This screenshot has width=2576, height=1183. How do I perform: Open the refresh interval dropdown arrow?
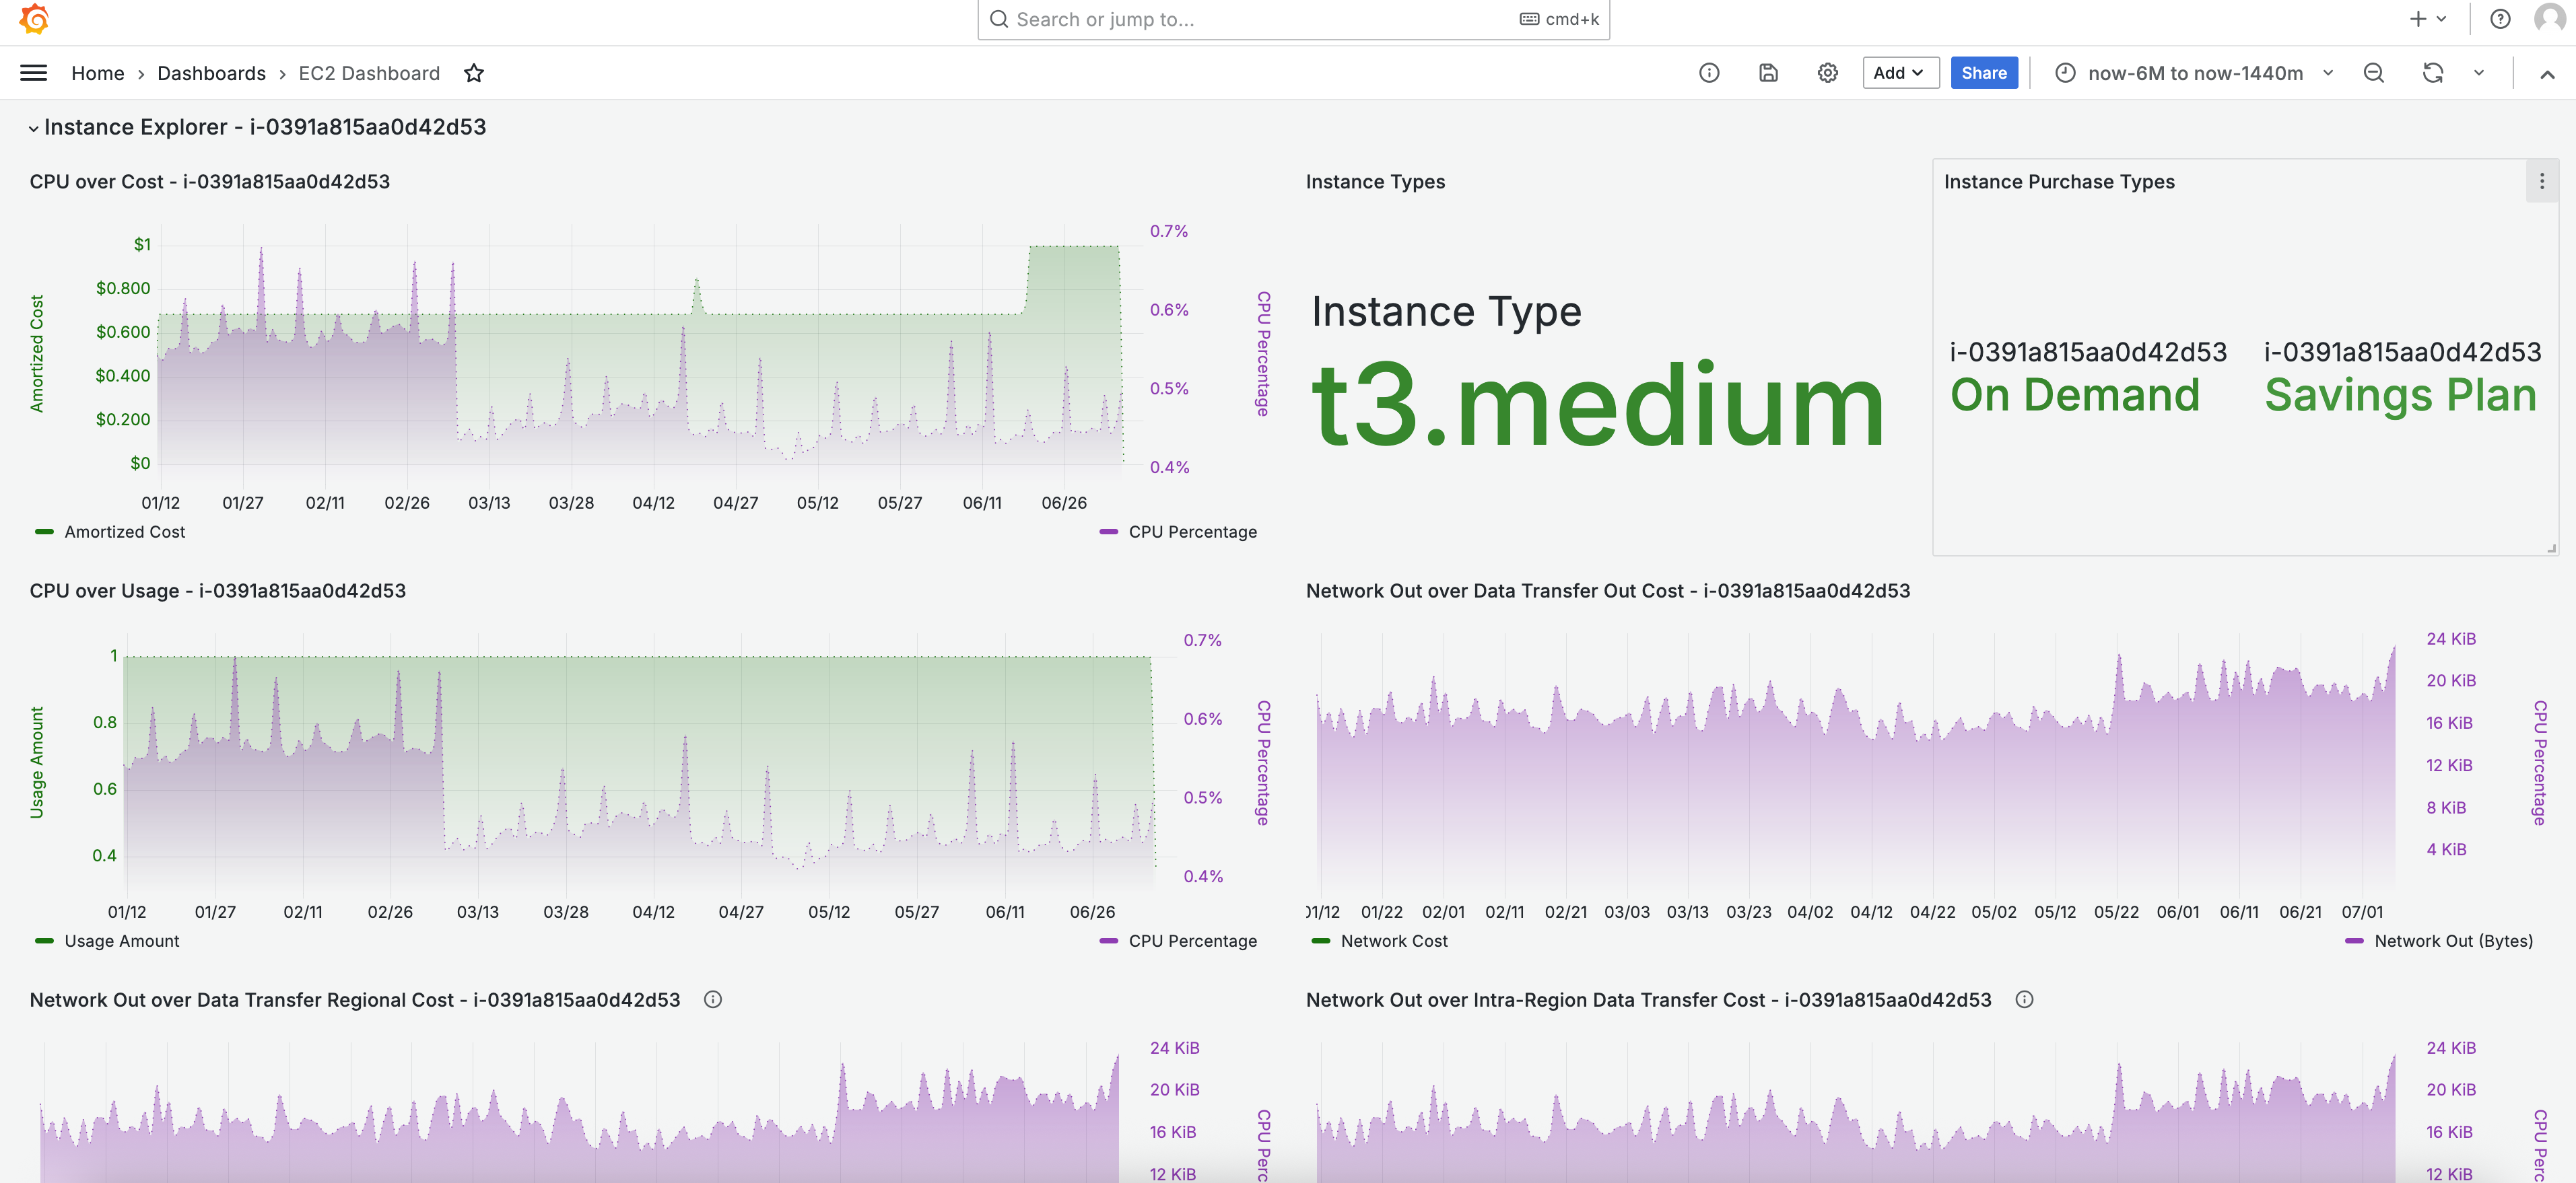(x=2479, y=73)
